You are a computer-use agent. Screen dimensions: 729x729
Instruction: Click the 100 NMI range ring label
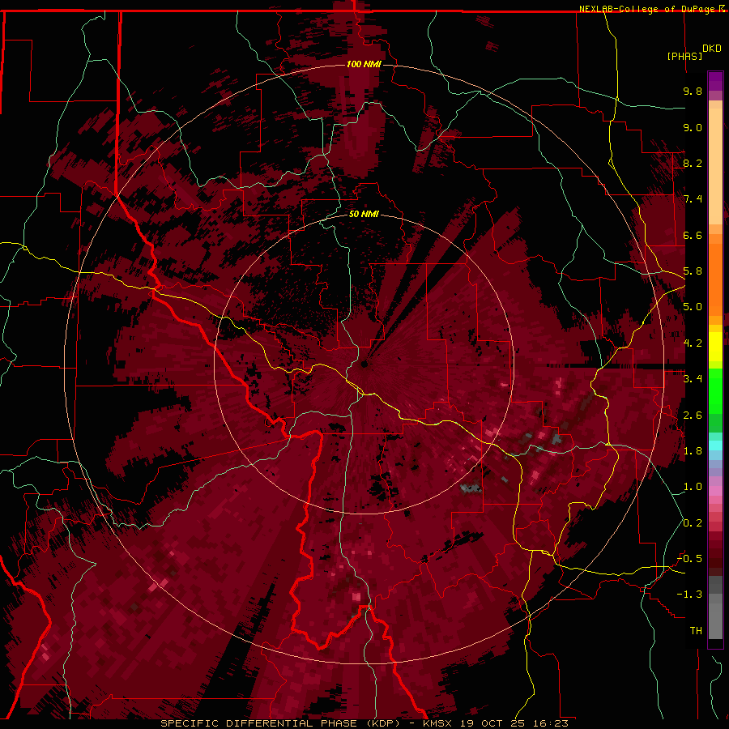[364, 64]
